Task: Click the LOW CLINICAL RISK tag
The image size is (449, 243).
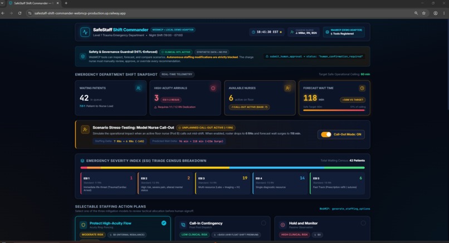Action: click(x=194, y=235)
